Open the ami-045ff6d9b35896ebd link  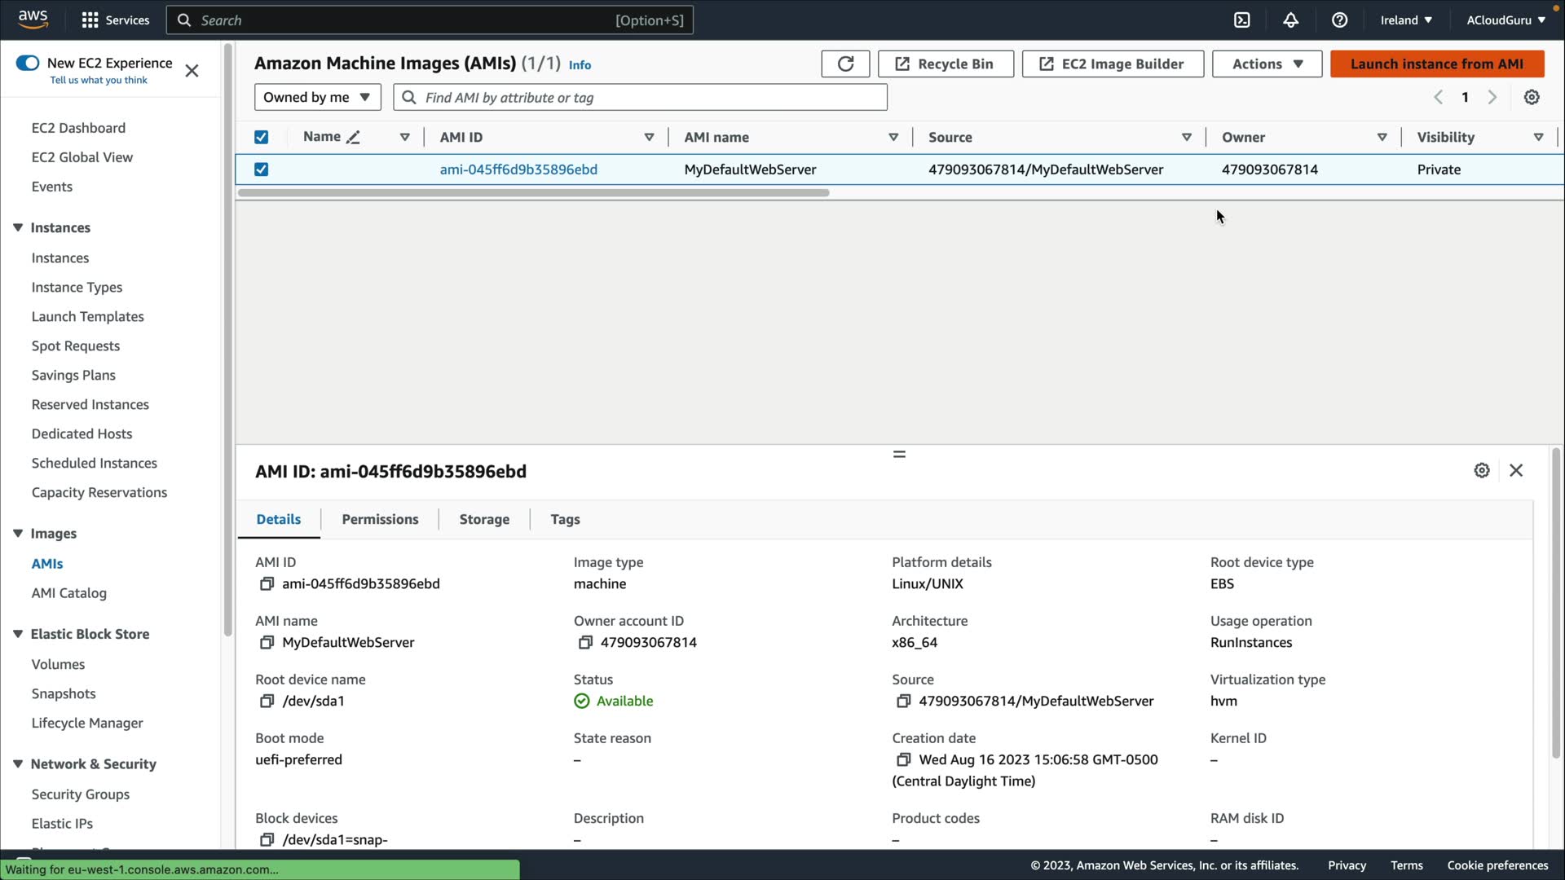[518, 169]
